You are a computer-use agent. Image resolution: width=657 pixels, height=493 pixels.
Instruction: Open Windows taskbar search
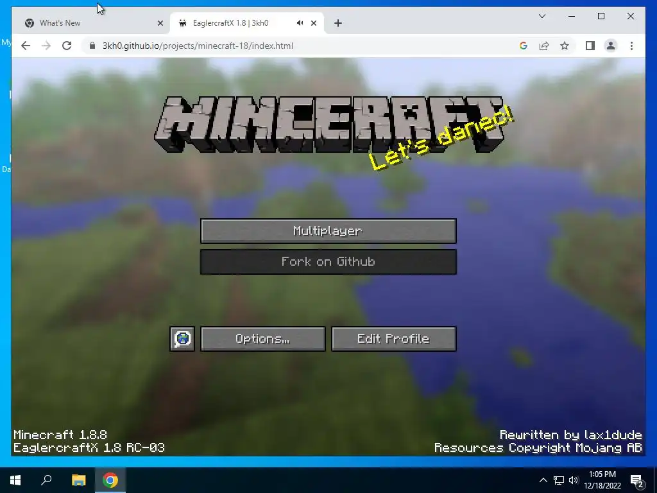(x=46, y=480)
